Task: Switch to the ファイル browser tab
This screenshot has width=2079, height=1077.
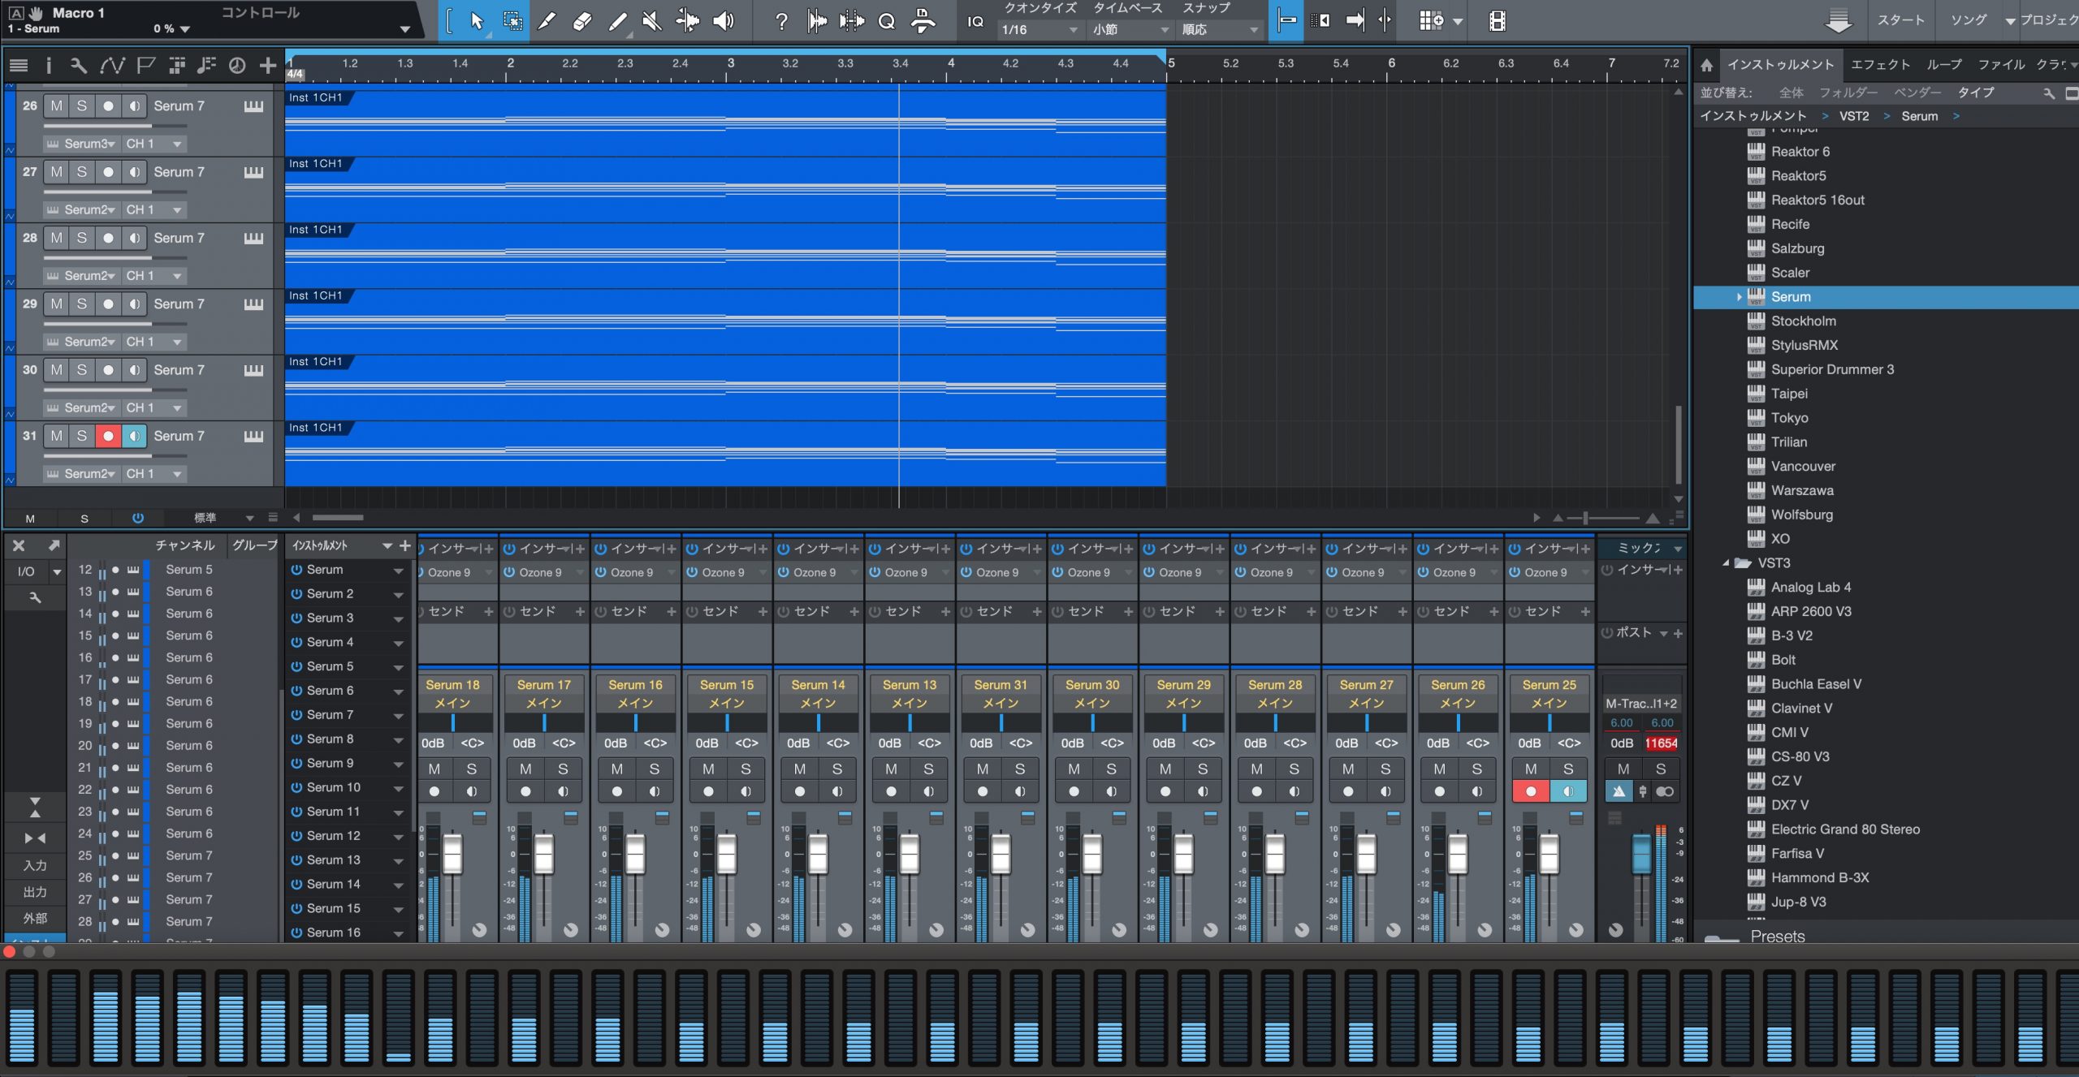Action: [2001, 65]
